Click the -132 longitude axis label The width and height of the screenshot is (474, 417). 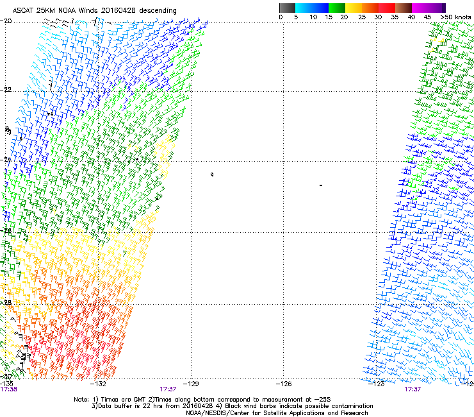point(98,384)
